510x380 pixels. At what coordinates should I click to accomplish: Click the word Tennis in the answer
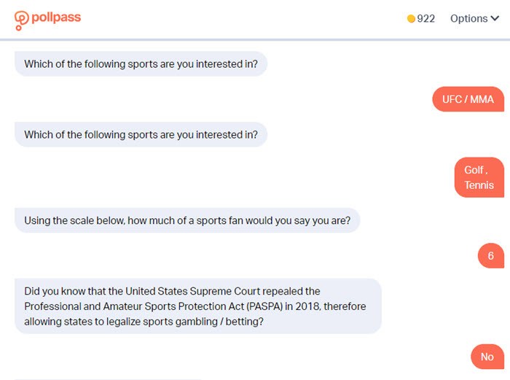[479, 185]
